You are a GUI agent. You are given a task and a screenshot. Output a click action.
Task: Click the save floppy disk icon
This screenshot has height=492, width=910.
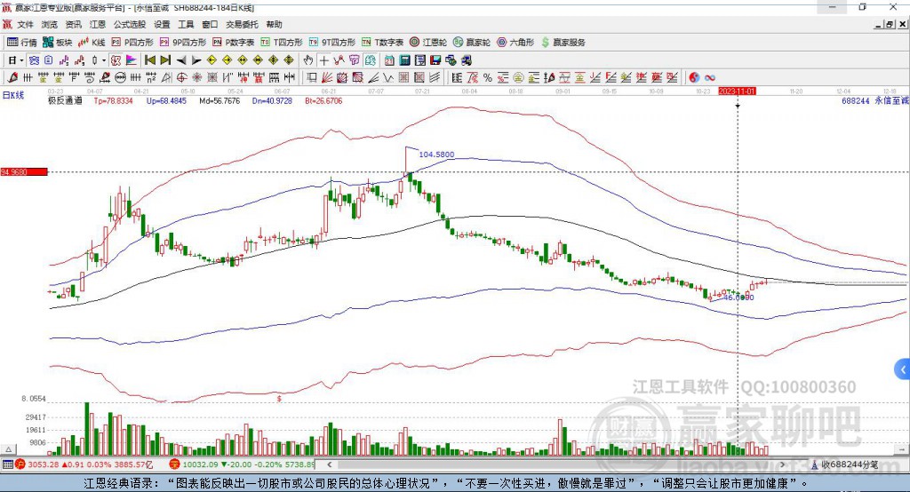click(435, 60)
